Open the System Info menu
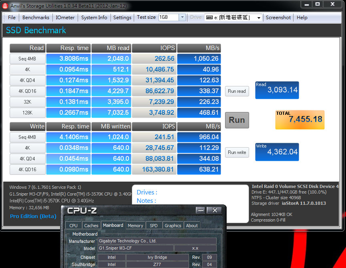 point(94,18)
